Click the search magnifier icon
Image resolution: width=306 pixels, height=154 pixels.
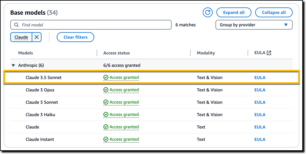[x=17, y=25]
